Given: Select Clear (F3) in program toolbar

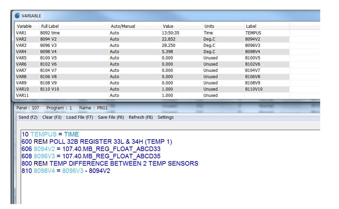Looking at the screenshot, I should pyautogui.click(x=52, y=117).
